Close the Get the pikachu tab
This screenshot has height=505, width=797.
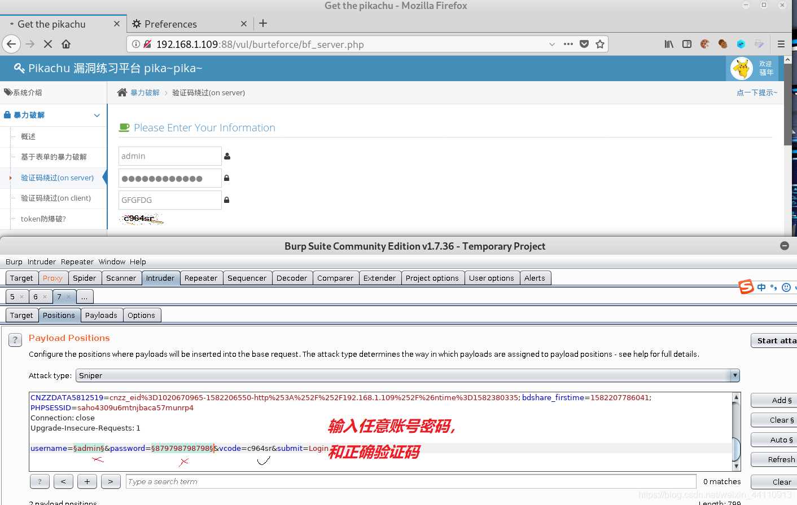pos(117,24)
